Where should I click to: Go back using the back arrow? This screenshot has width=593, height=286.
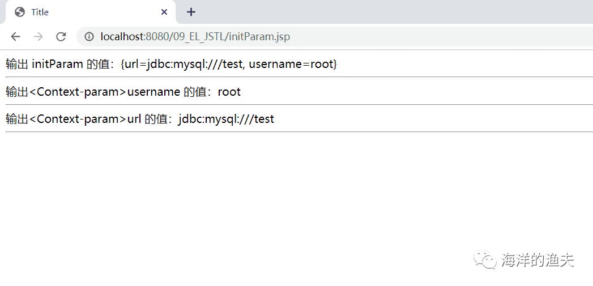pyautogui.click(x=15, y=37)
